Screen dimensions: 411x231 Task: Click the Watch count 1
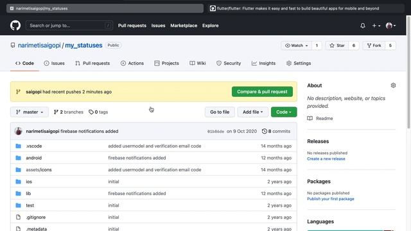pos(317,46)
